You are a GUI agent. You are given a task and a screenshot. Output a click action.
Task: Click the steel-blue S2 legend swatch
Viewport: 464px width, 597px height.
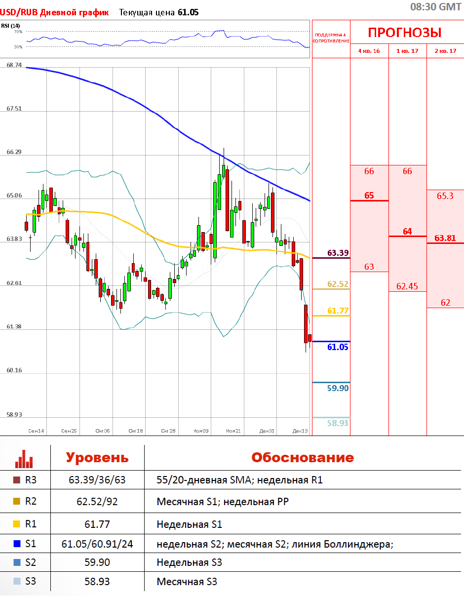pos(17,562)
